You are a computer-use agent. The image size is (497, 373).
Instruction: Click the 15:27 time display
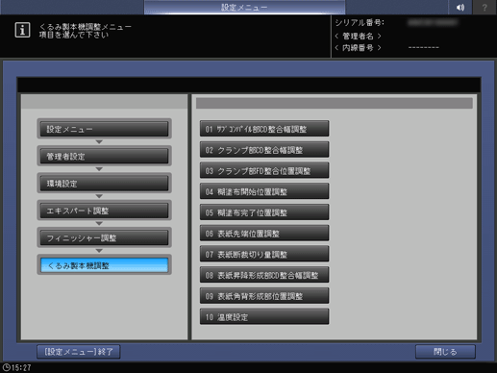(x=21, y=367)
